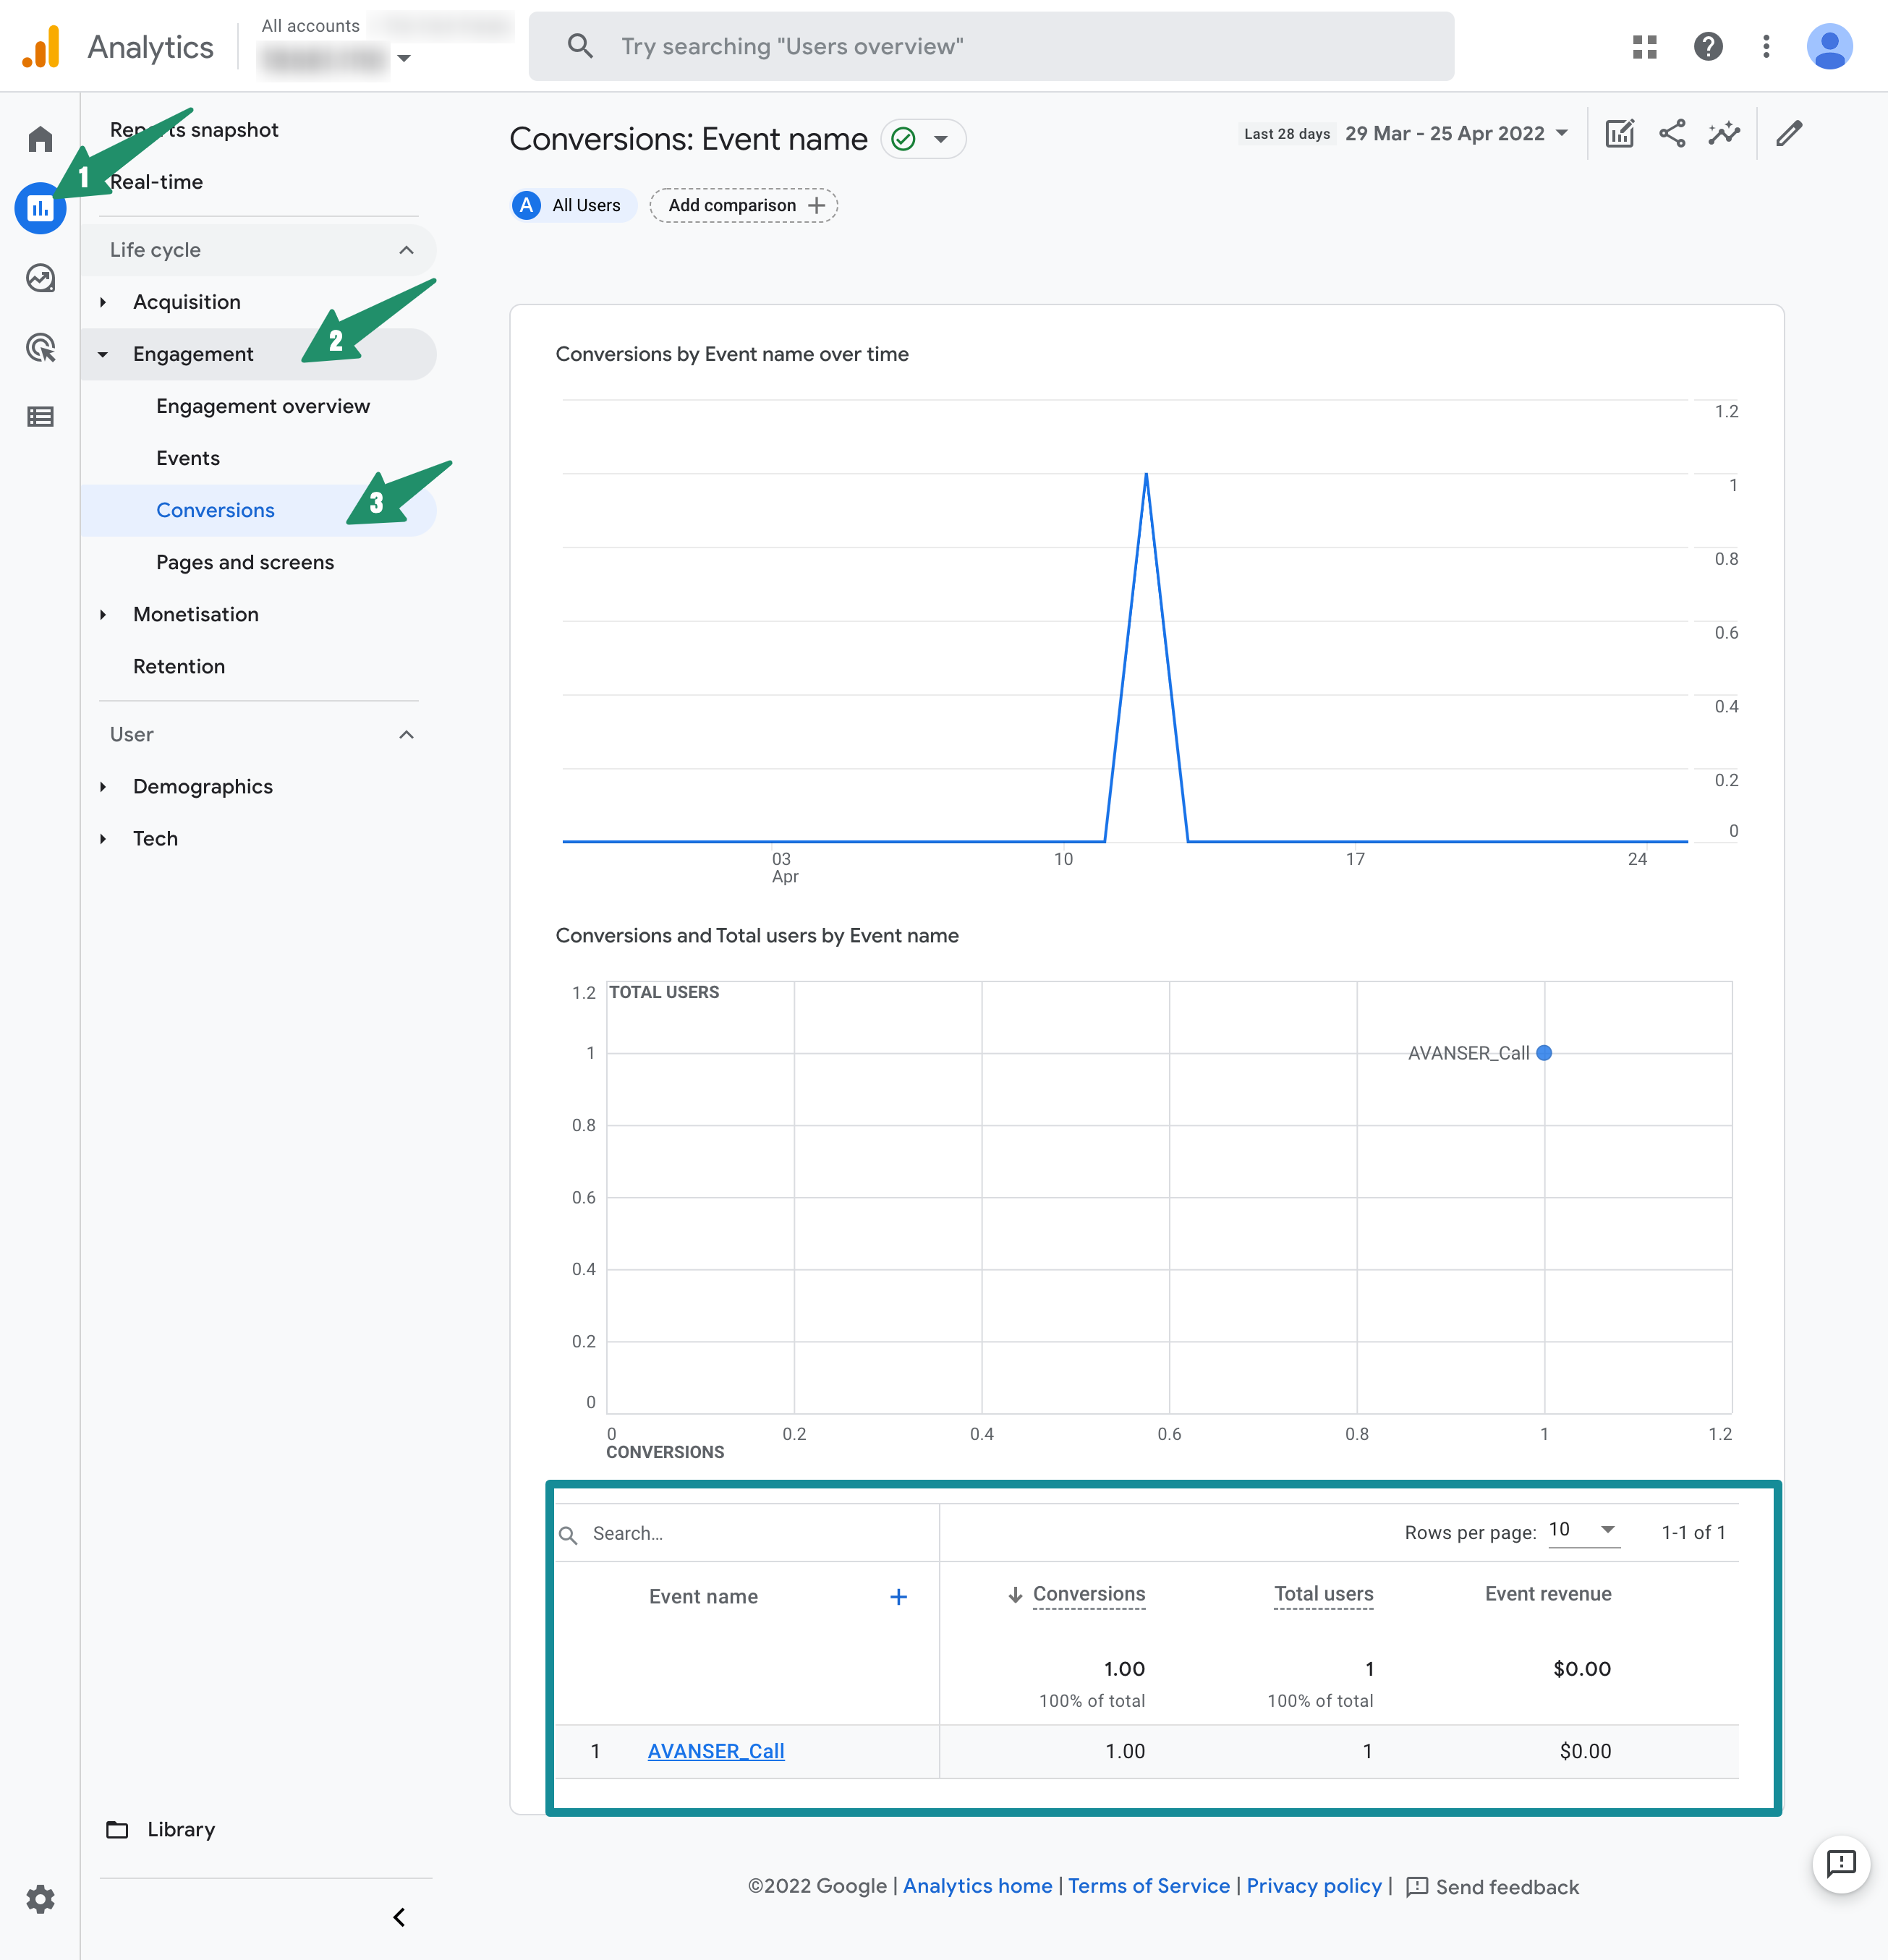Open the Google apps grid icon
Image resolution: width=1888 pixels, height=1960 pixels.
coord(1645,47)
